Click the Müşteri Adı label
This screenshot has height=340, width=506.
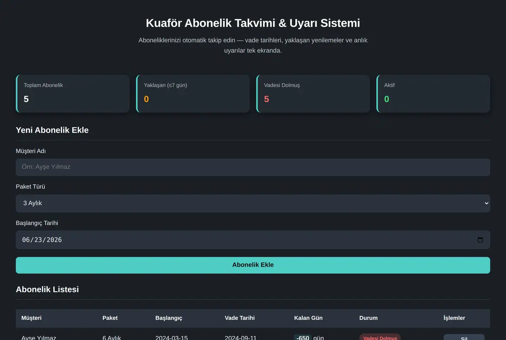pyautogui.click(x=31, y=151)
